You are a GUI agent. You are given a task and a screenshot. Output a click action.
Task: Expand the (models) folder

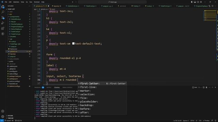[19, 37]
